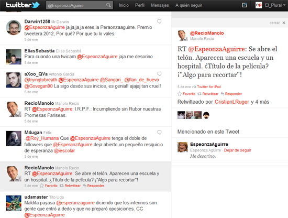
Task: Open conversation bubble on aXoo_QVa tweet
Action: tap(159, 74)
